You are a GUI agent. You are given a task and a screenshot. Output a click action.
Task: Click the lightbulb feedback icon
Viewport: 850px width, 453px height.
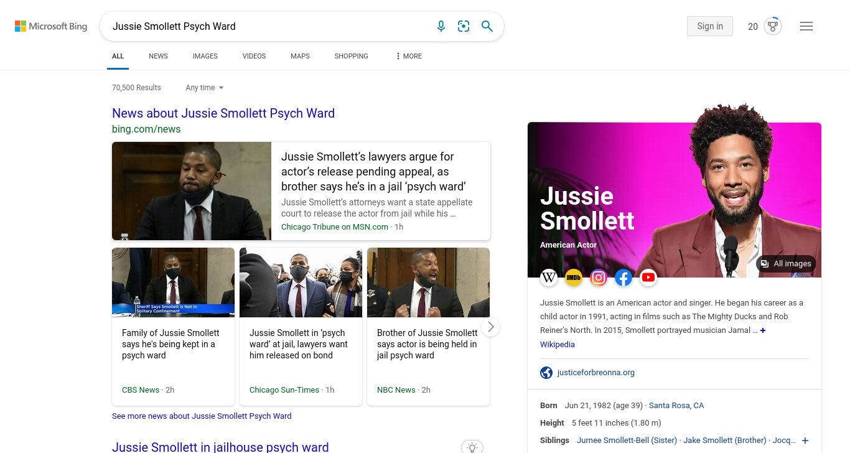472,447
